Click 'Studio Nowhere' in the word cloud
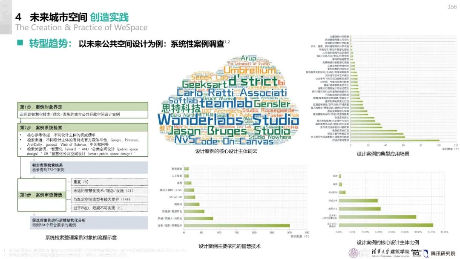460x259 pixels. click(270, 137)
